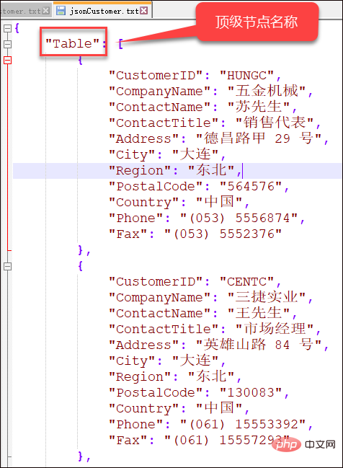Close the partially visible tomer.txt tab
This screenshot has height=468, width=343.
tap(45, 11)
